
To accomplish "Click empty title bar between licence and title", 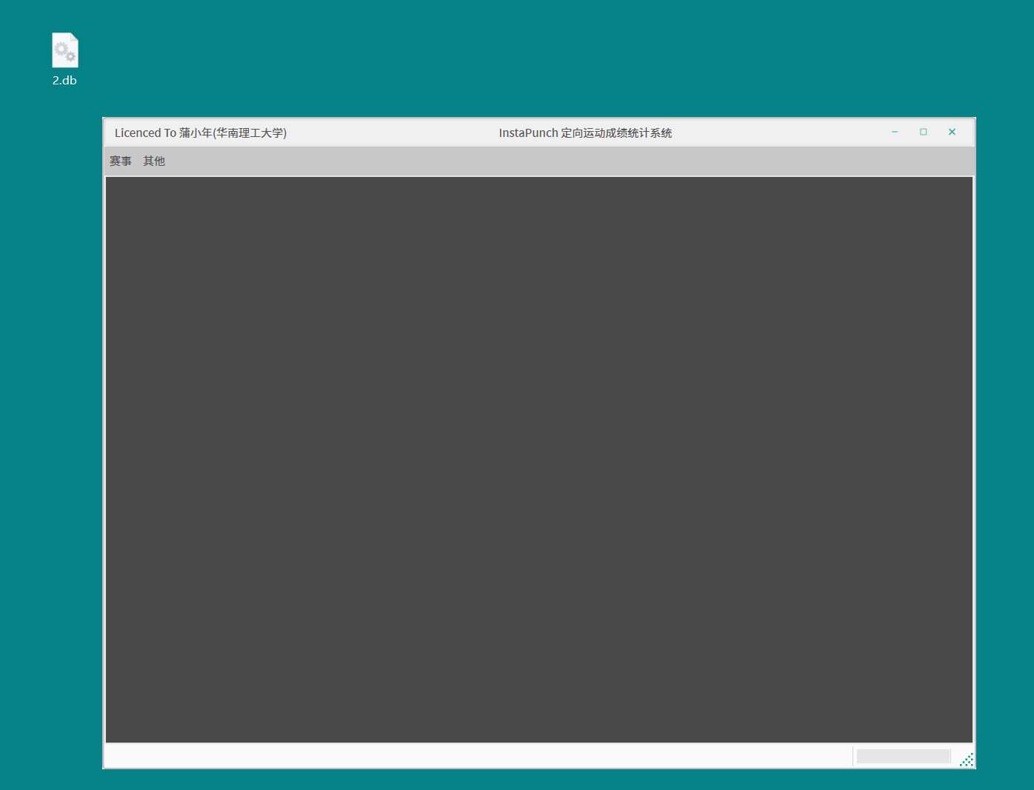I will click(x=393, y=133).
